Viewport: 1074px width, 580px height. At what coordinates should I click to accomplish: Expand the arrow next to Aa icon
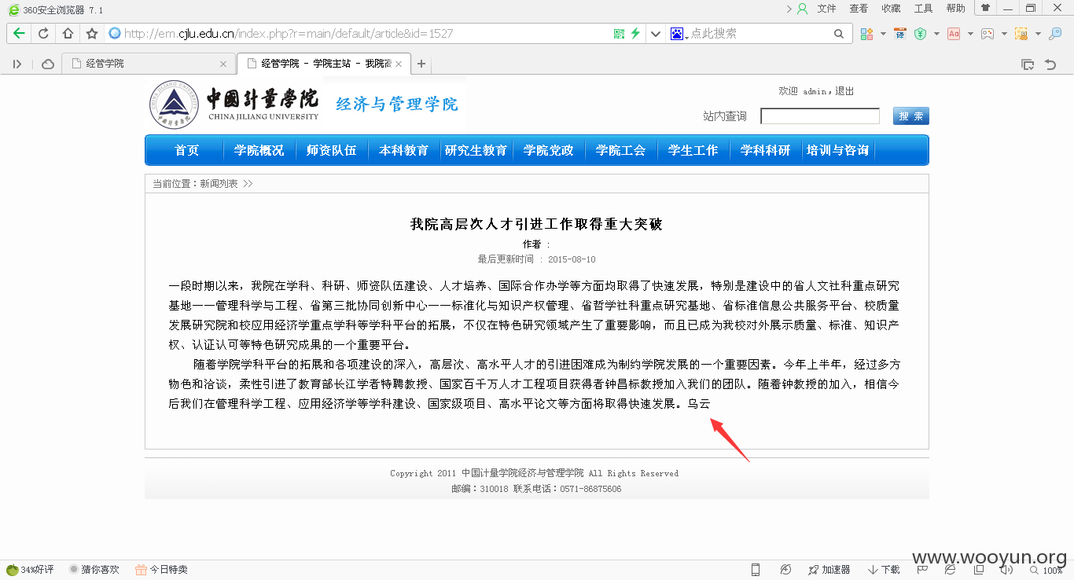970,34
